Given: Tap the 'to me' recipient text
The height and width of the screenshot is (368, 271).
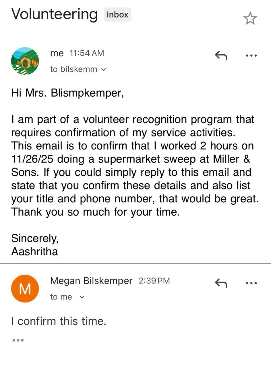Looking at the screenshot, I should 61,297.
